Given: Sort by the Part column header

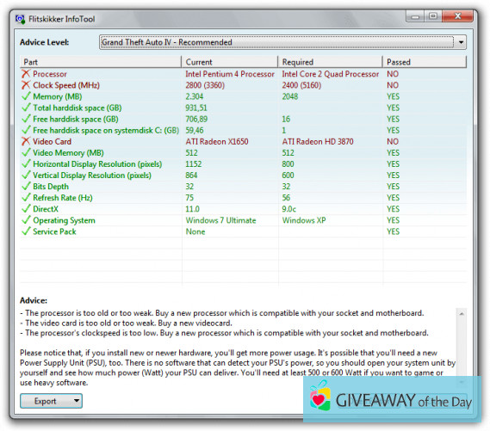Looking at the screenshot, I should coord(100,62).
